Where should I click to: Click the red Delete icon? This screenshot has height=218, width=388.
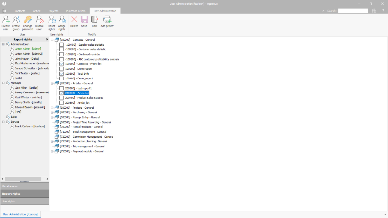[x=74, y=19]
